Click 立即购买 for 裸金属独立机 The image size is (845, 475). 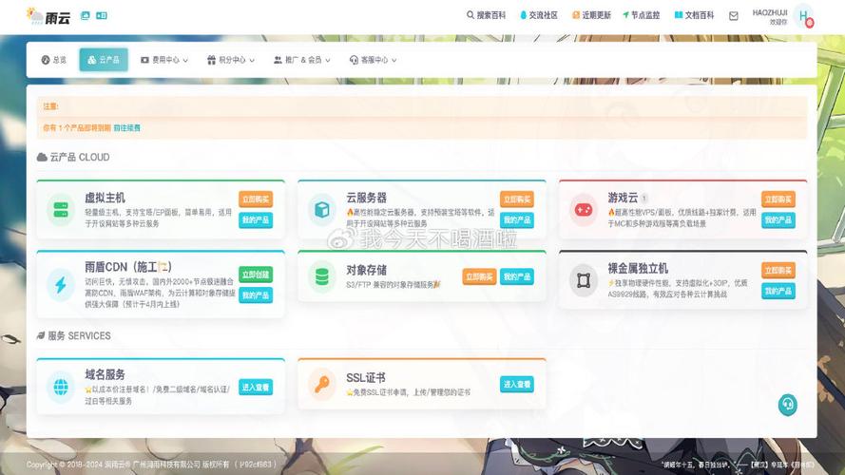point(778,271)
